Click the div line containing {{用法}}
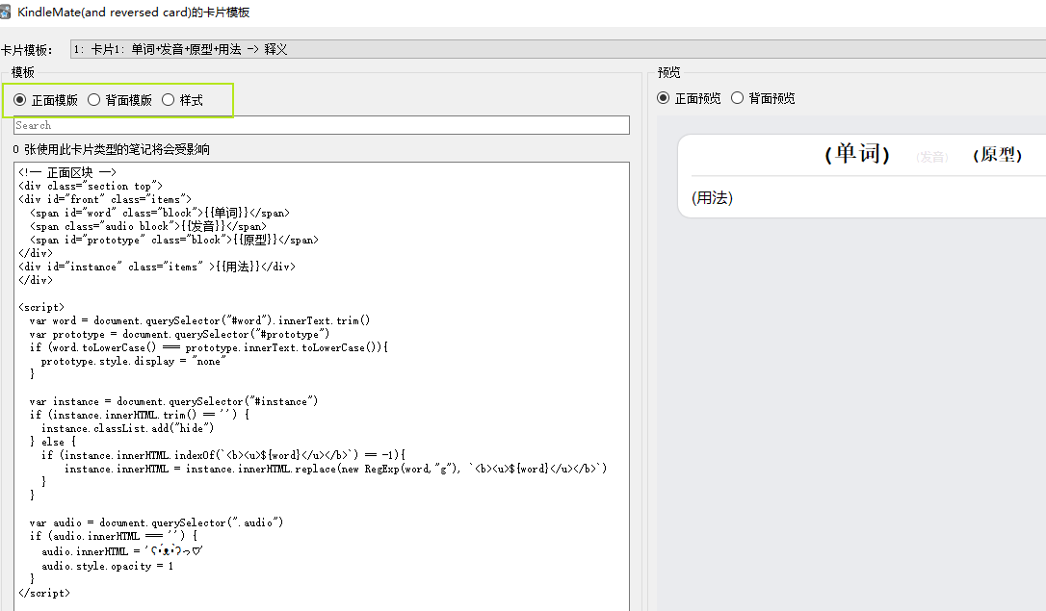Image resolution: width=1046 pixels, height=611 pixels. click(x=157, y=267)
